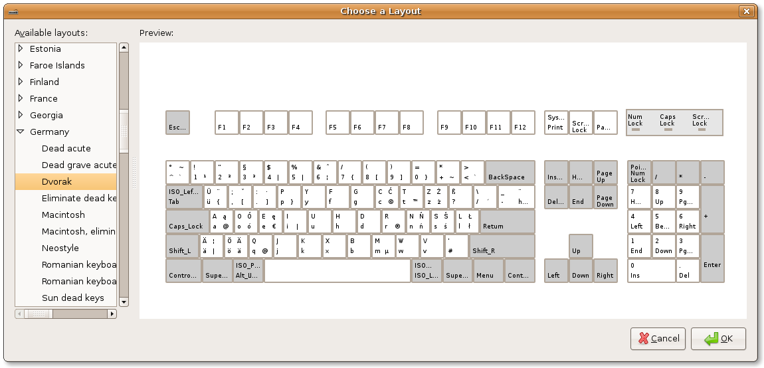The image size is (764, 368).
Task: Click the numpad Enter key in preview
Action: pyautogui.click(x=712, y=258)
